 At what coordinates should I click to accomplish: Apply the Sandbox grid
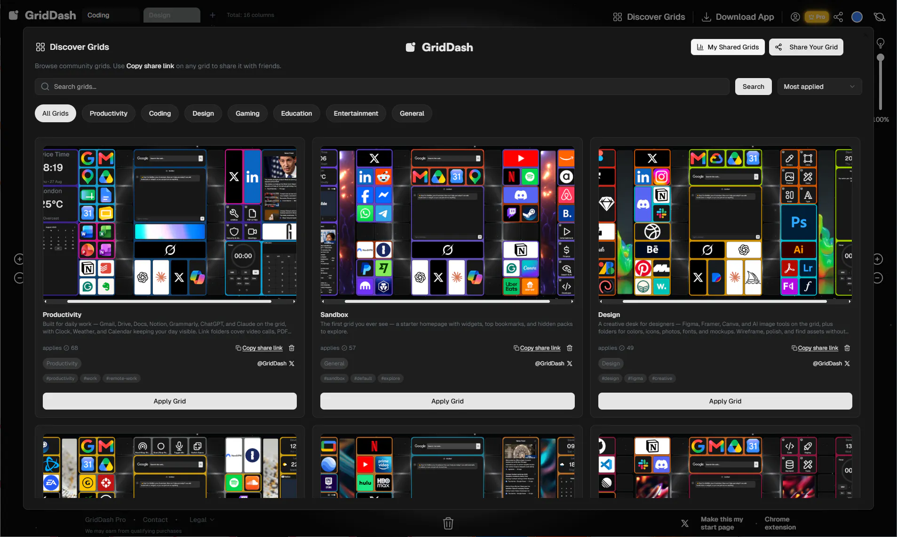(447, 401)
